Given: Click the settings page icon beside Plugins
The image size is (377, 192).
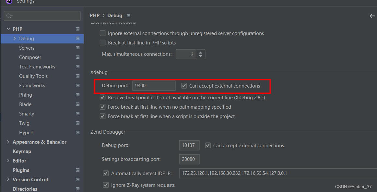Looking at the screenshot, I should point(77,170).
